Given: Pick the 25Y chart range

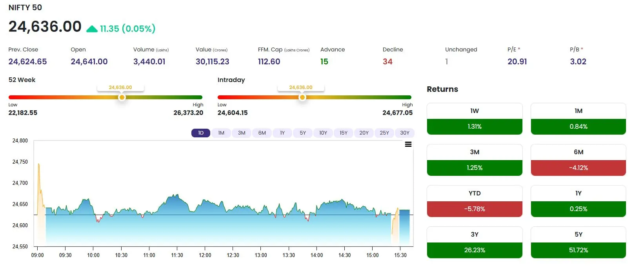Looking at the screenshot, I should coord(384,133).
